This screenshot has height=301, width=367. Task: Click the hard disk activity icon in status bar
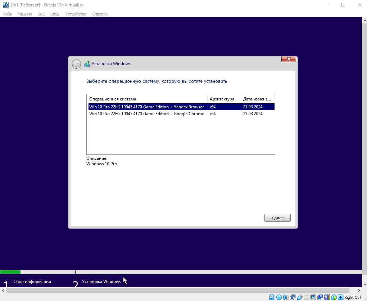point(272,297)
